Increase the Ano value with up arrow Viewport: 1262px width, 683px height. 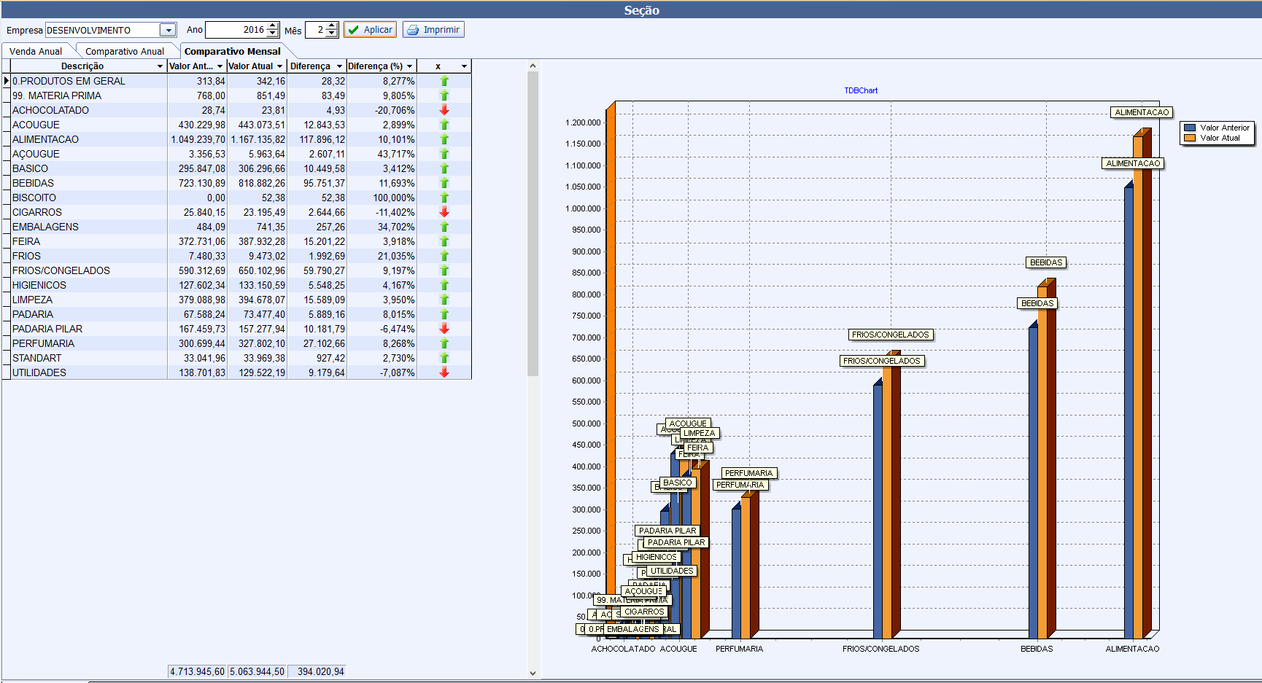[x=273, y=26]
